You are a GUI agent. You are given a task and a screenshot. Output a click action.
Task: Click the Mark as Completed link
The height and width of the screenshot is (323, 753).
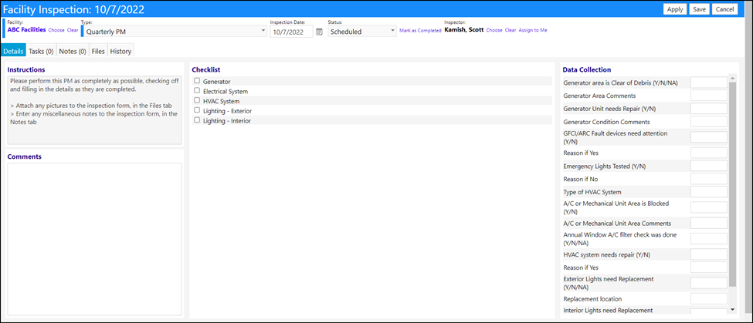(x=420, y=30)
